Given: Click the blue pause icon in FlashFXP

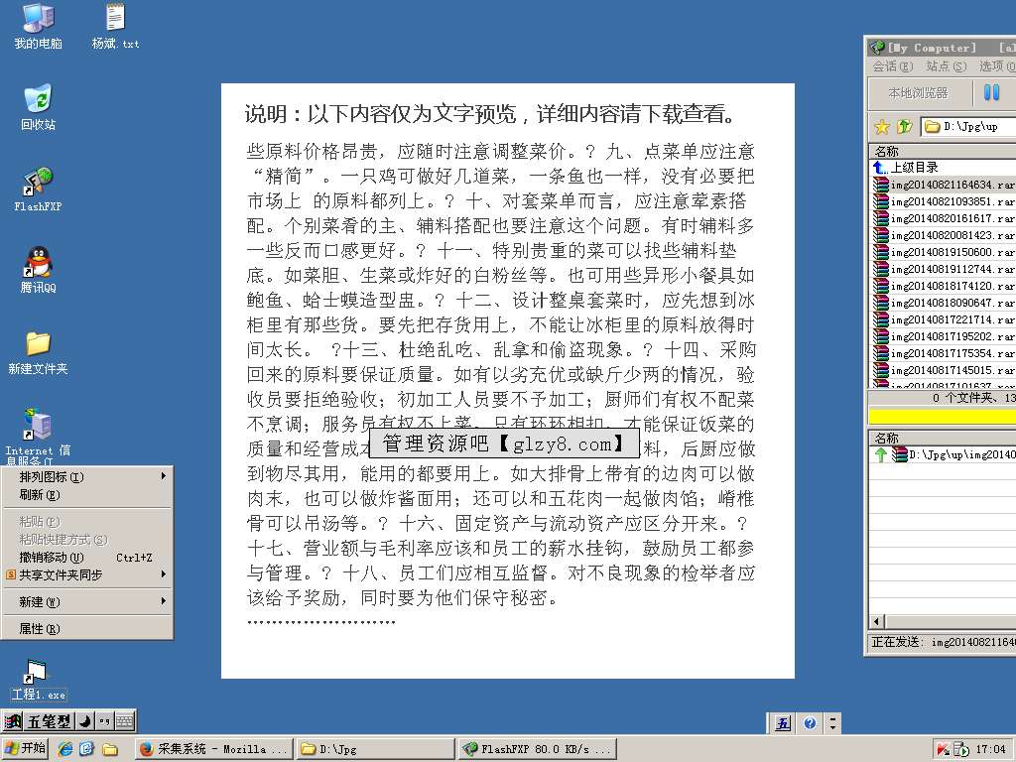Looking at the screenshot, I should click(991, 92).
